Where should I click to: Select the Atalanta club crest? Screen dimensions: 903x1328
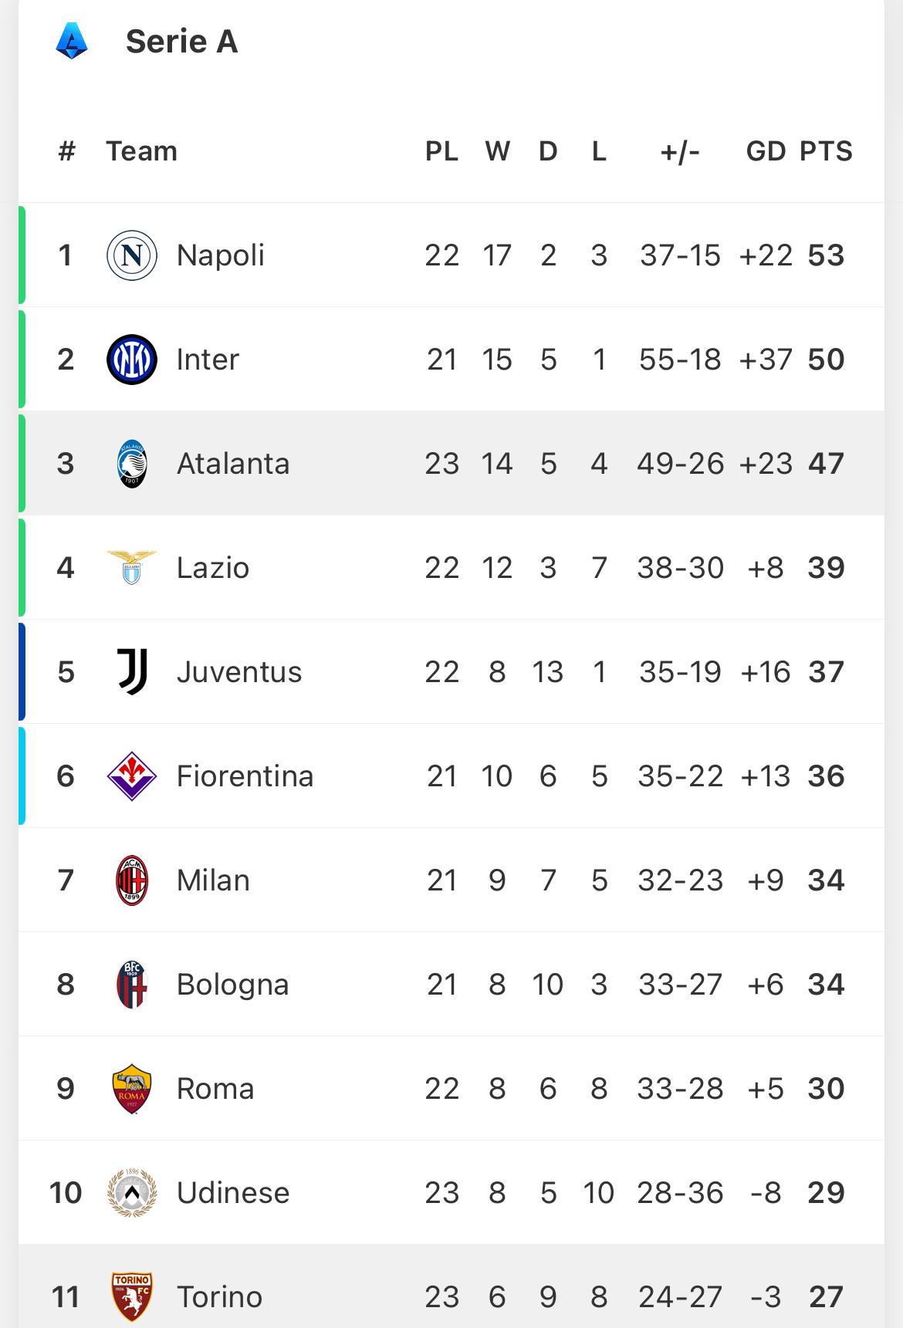pyautogui.click(x=132, y=464)
